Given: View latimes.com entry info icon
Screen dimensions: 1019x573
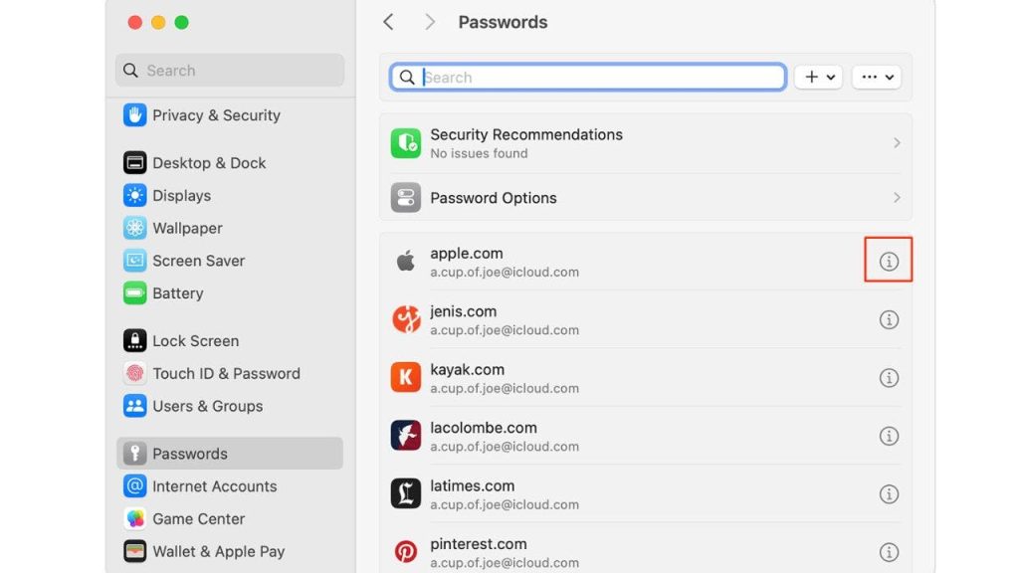Looking at the screenshot, I should pyautogui.click(x=889, y=494).
